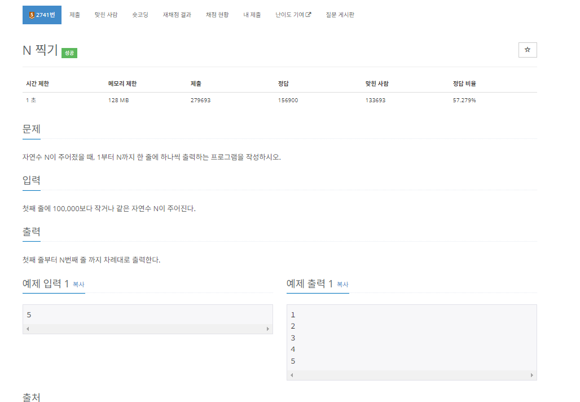Screen dimensions: 580x402
Task: Click the bronze 5 tier badge icon
Action: tap(32, 15)
